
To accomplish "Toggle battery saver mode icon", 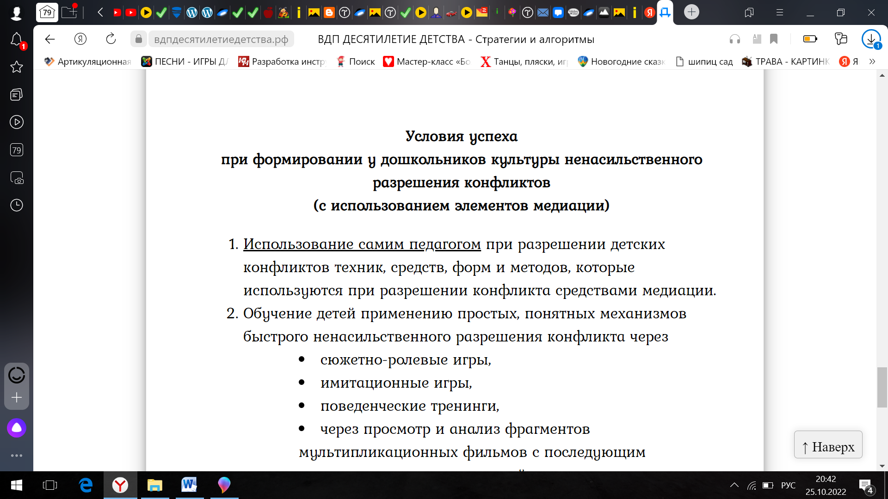I will pos(810,39).
